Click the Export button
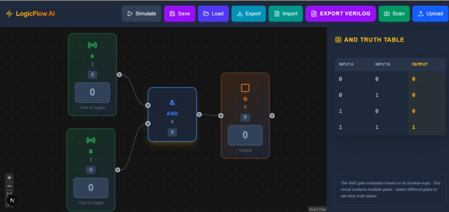 pyautogui.click(x=248, y=14)
